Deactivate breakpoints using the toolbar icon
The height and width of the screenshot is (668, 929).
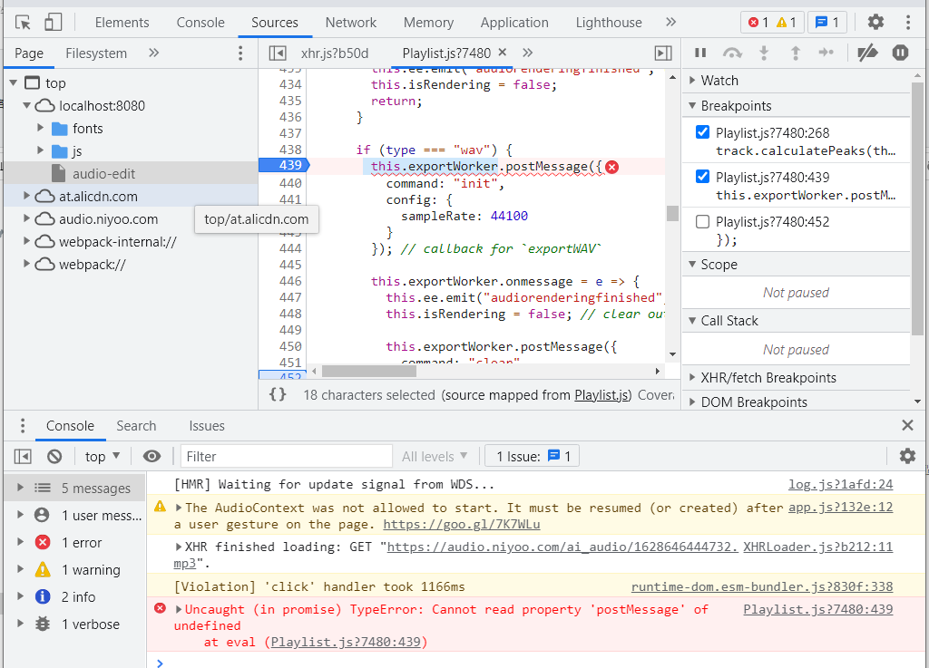pyautogui.click(x=866, y=53)
